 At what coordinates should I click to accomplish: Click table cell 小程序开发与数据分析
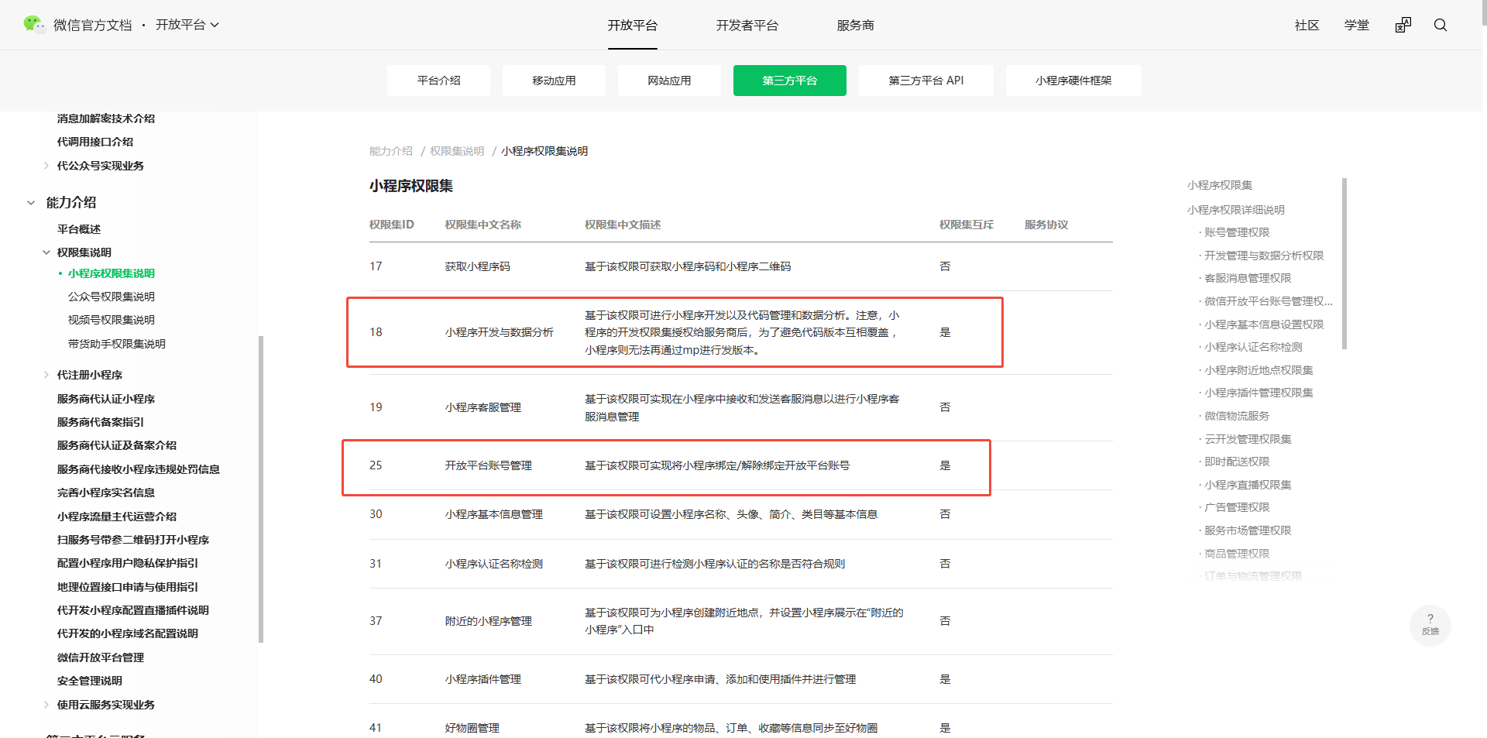pos(499,332)
